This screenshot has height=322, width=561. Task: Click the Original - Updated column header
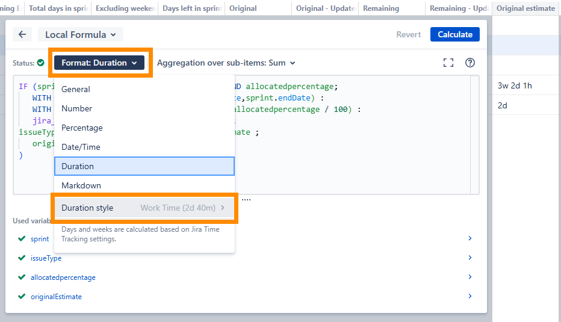click(x=325, y=8)
